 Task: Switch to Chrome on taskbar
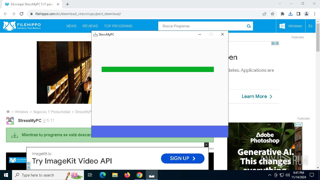click(139, 175)
